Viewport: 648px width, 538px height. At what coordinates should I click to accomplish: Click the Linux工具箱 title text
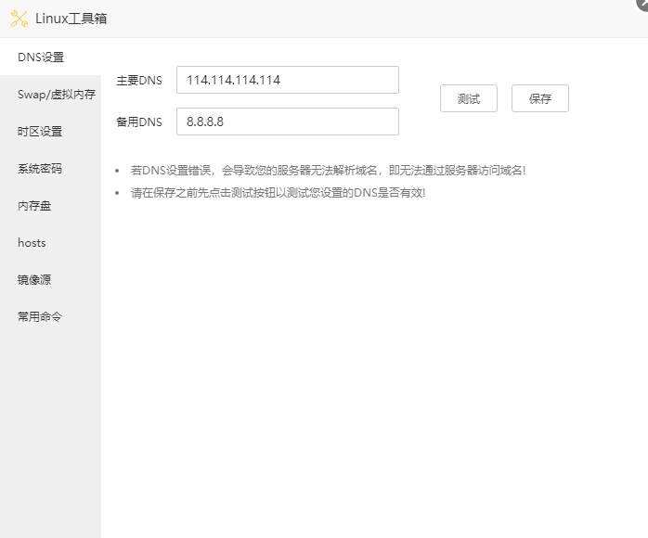(x=71, y=19)
